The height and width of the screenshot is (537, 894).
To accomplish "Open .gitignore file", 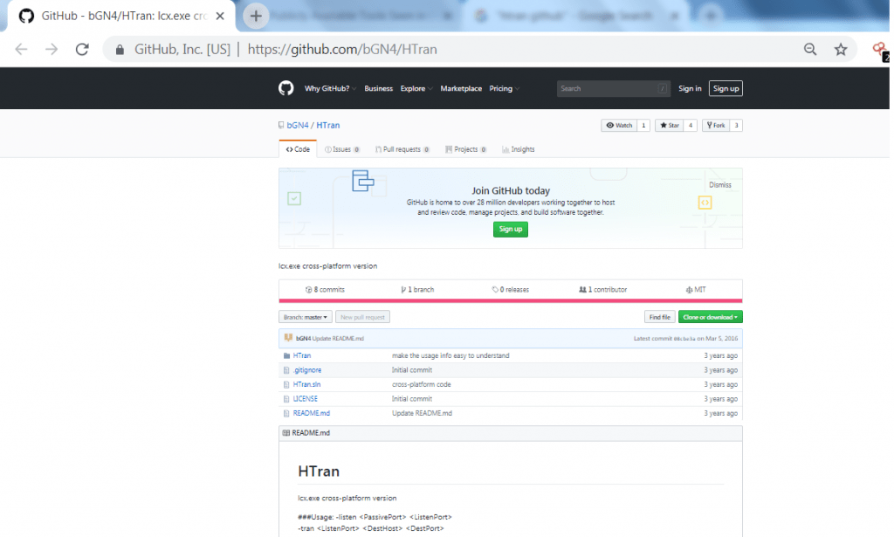I will [307, 370].
